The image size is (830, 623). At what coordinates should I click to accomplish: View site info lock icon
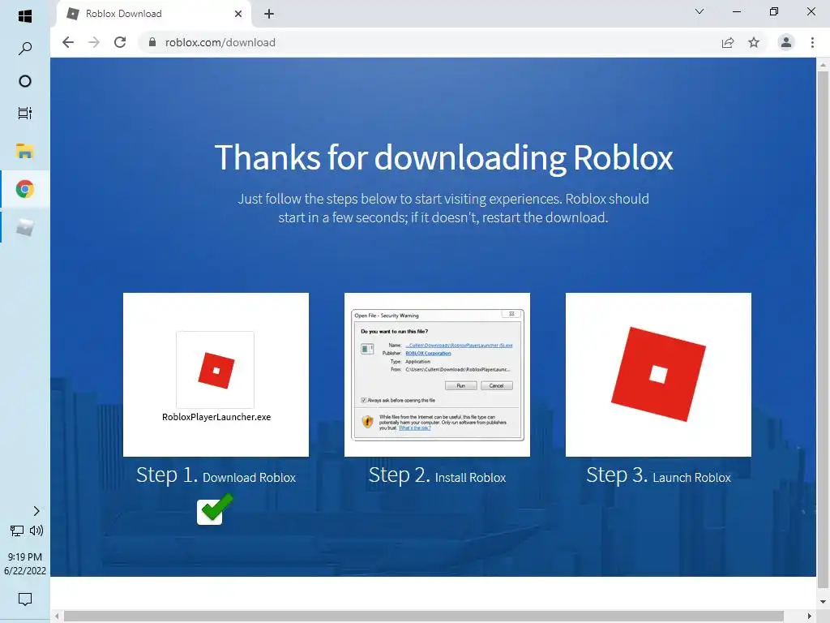coord(152,42)
